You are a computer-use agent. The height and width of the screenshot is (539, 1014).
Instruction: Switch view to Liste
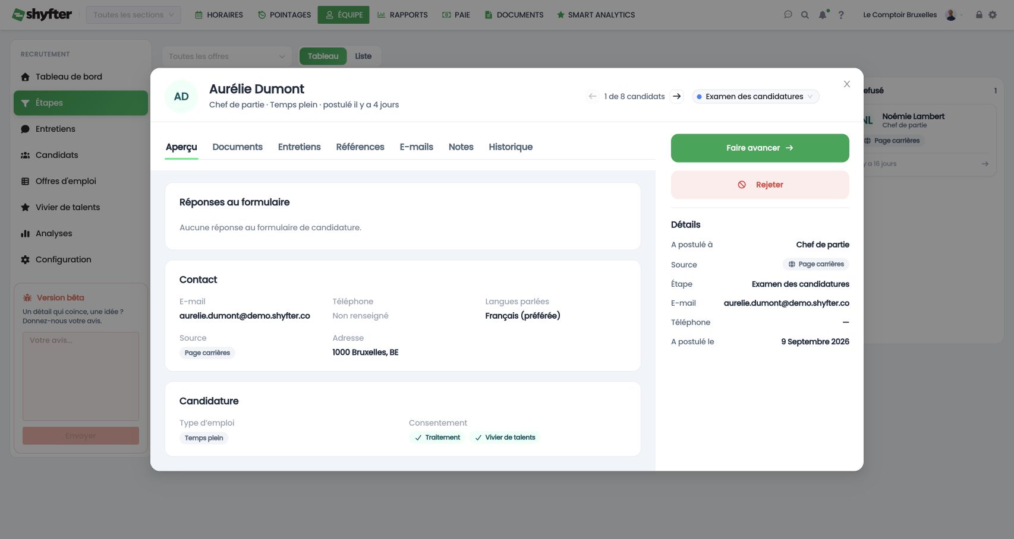coord(363,56)
